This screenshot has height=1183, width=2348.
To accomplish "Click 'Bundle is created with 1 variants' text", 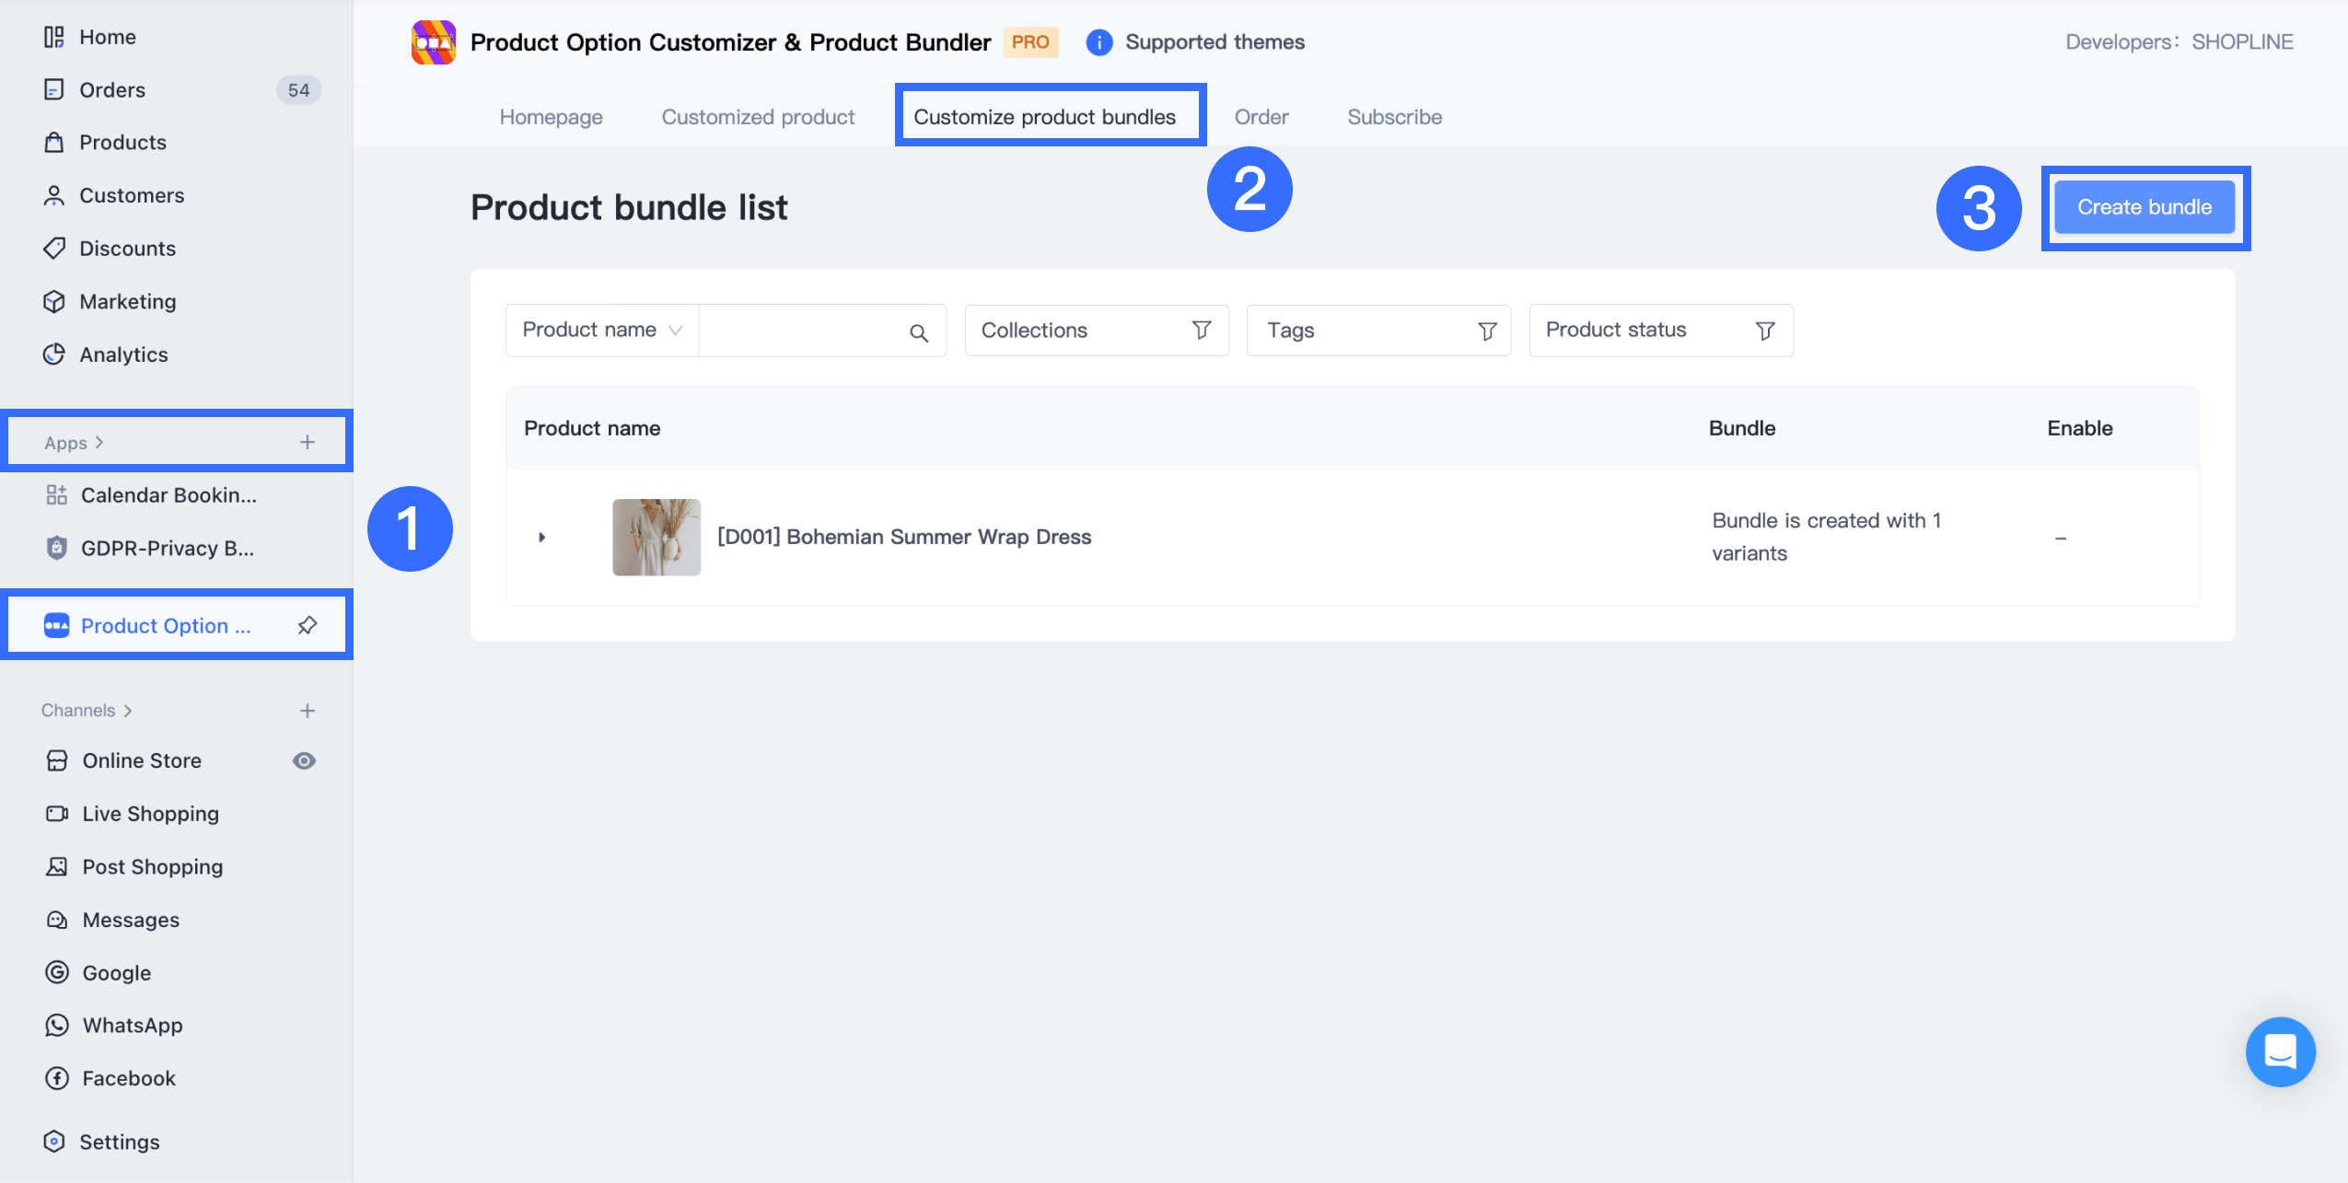I will (1826, 537).
